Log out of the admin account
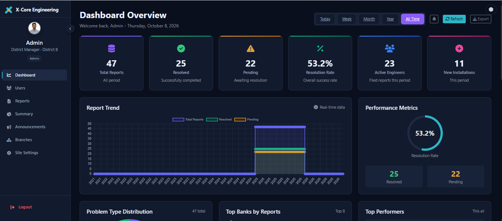This screenshot has height=221, width=502. pyautogui.click(x=35, y=207)
